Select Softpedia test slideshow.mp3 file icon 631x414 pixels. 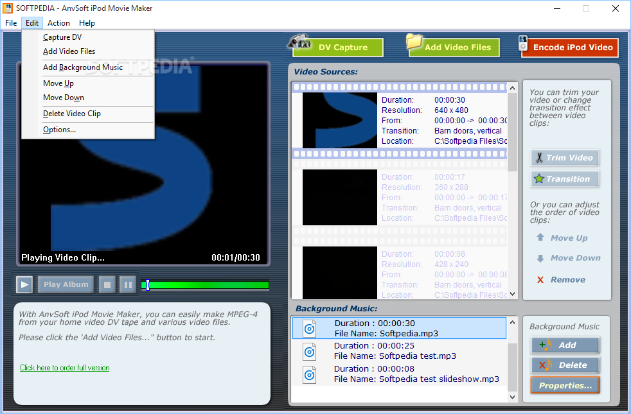[x=309, y=375]
